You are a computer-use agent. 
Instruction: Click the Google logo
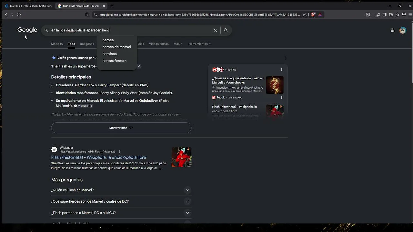point(27,30)
